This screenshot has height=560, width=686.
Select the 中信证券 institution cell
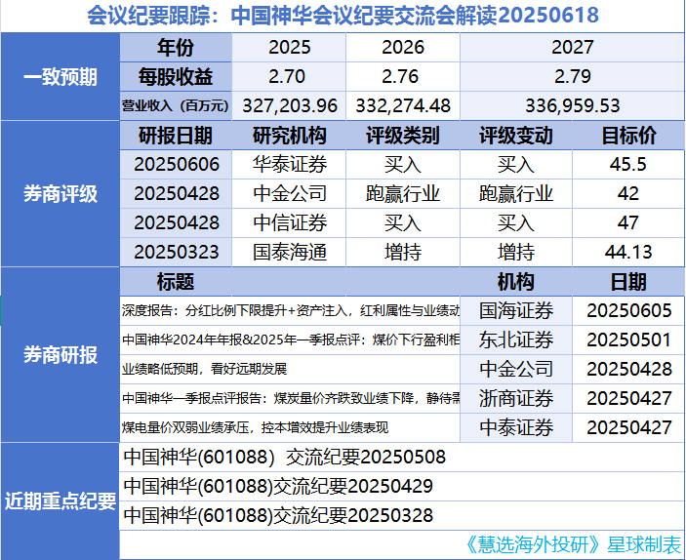tap(289, 223)
